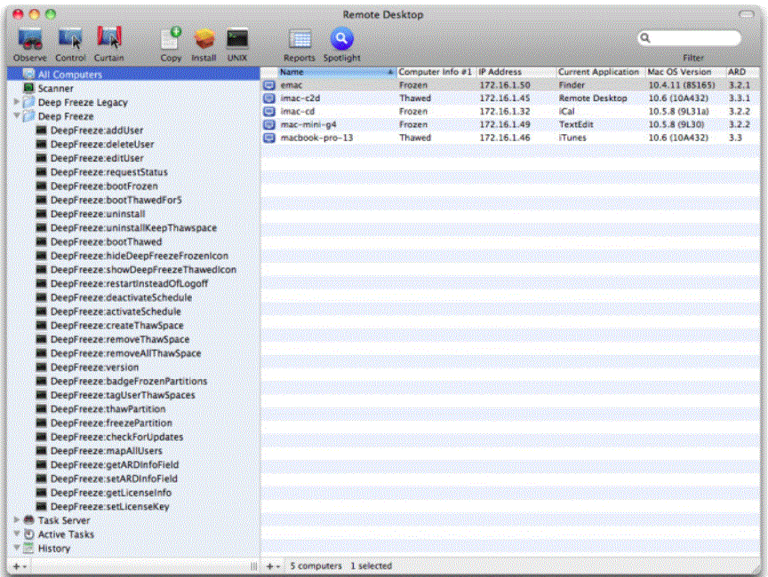This screenshot has width=768, height=577.
Task: Open the Install packages toolbar icon
Action: [204, 39]
